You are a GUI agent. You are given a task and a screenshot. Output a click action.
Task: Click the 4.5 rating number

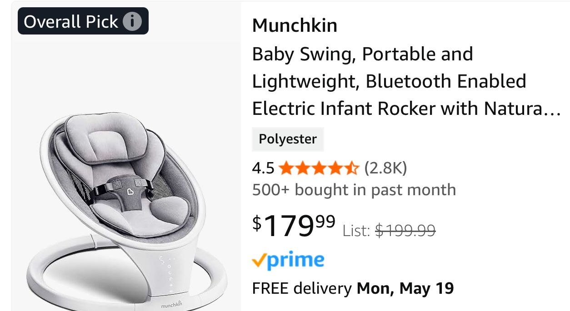click(x=263, y=168)
